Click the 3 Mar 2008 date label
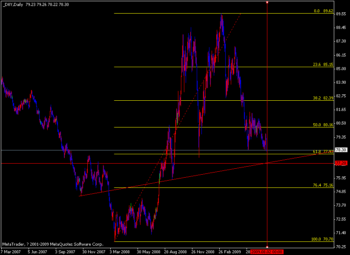 coord(120,251)
